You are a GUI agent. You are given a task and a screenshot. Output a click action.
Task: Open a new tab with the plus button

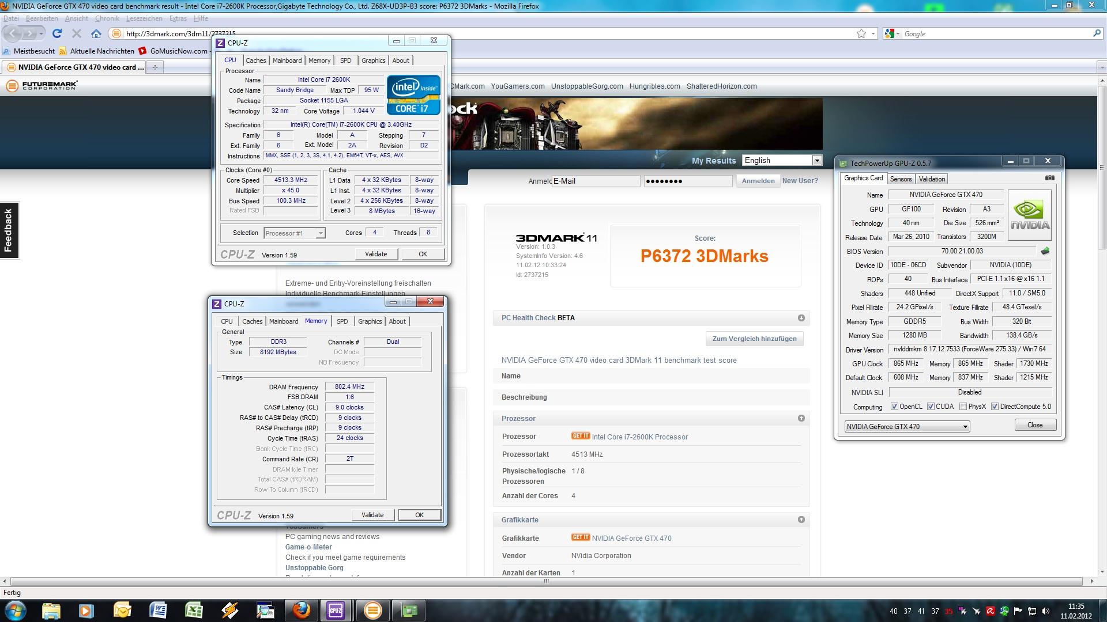[x=155, y=67]
